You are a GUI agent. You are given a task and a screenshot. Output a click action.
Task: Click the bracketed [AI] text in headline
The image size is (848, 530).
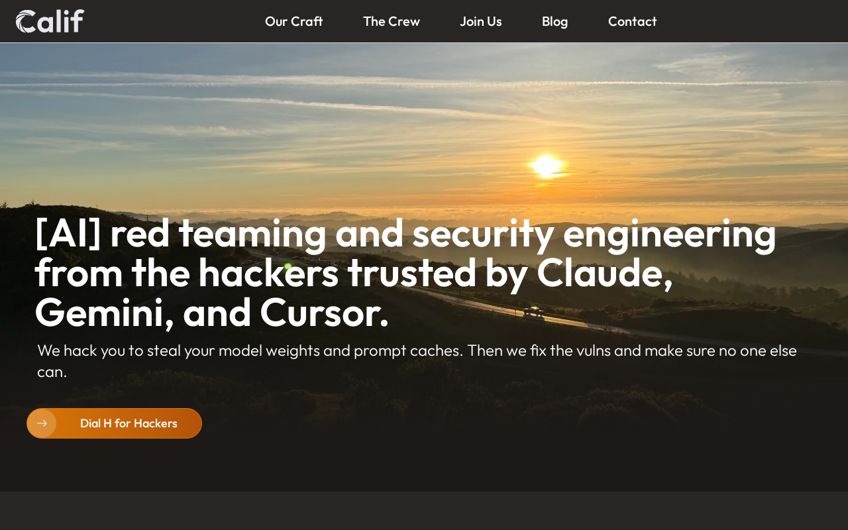pos(68,233)
